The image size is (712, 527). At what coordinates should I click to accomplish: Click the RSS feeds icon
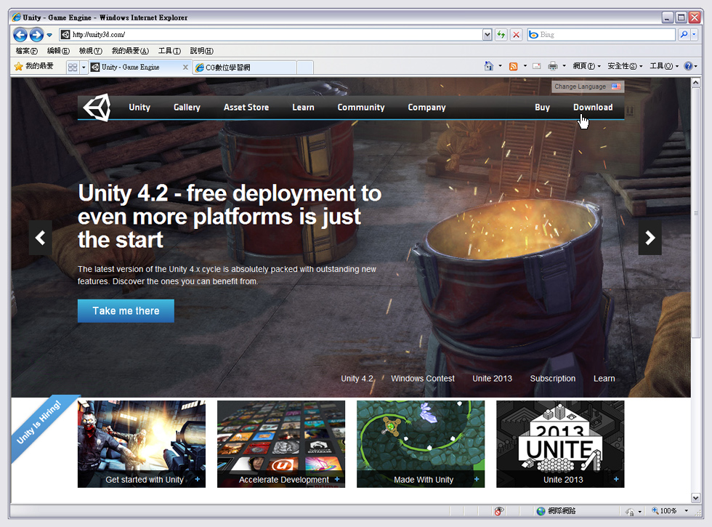[x=514, y=66]
